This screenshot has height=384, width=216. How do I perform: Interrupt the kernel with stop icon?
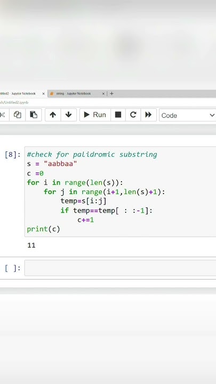click(118, 115)
